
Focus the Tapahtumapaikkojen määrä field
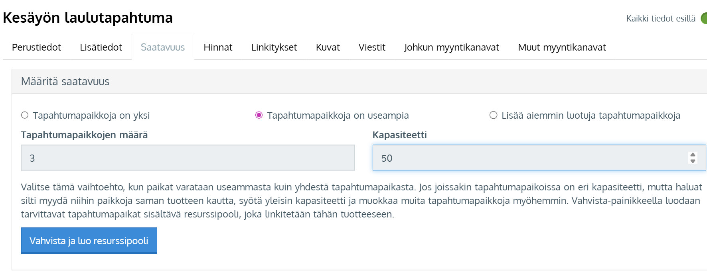[188, 158]
